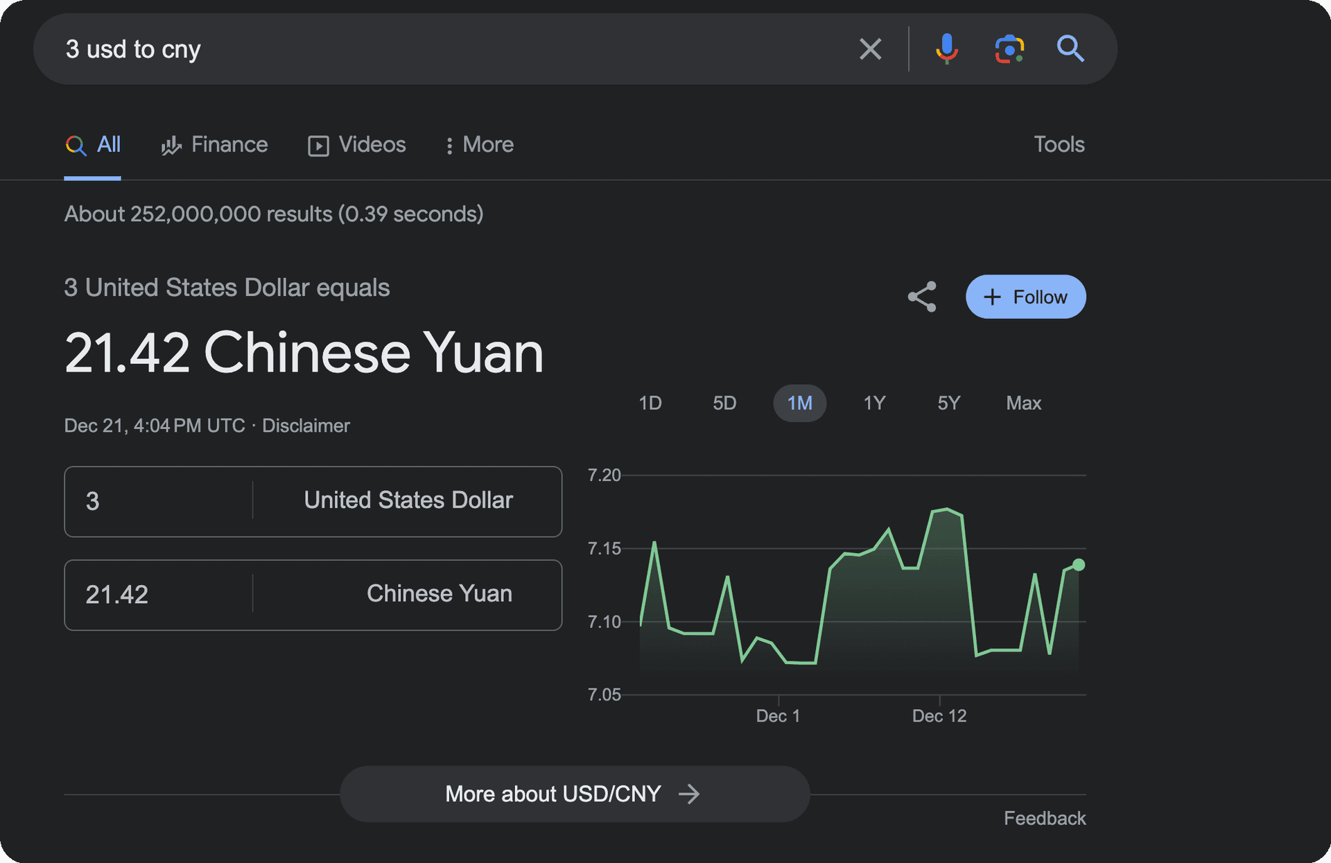Edit the yuan amount field showing 21.42
Viewport: 1331px width, 863px height.
pos(159,595)
